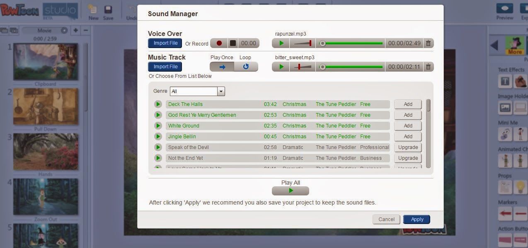Preview Jingle Bellin track
Image resolution: width=528 pixels, height=248 pixels.
[158, 137]
